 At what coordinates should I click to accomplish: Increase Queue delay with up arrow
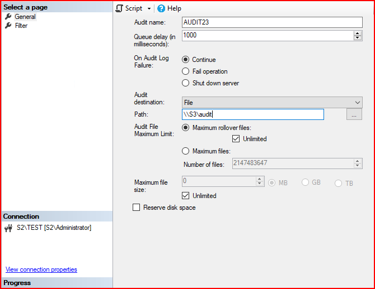(x=358, y=33)
